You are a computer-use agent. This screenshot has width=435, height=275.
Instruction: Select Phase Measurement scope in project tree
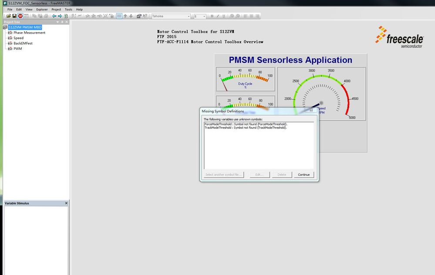(30, 33)
